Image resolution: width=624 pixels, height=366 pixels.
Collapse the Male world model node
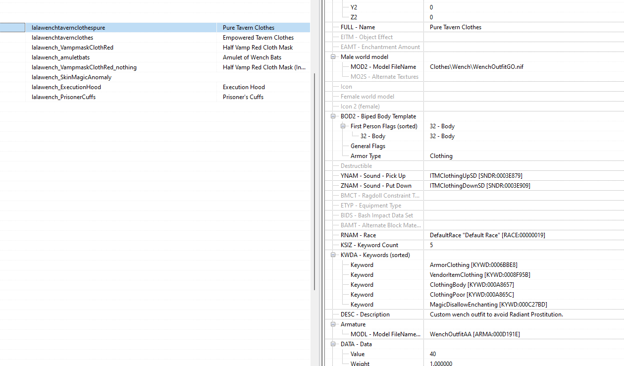(x=334, y=57)
